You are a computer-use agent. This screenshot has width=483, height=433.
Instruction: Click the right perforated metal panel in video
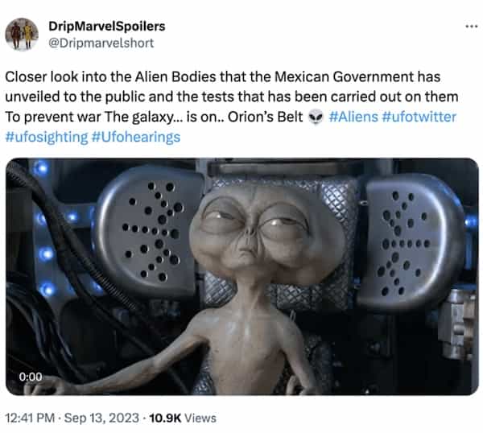pos(410,240)
